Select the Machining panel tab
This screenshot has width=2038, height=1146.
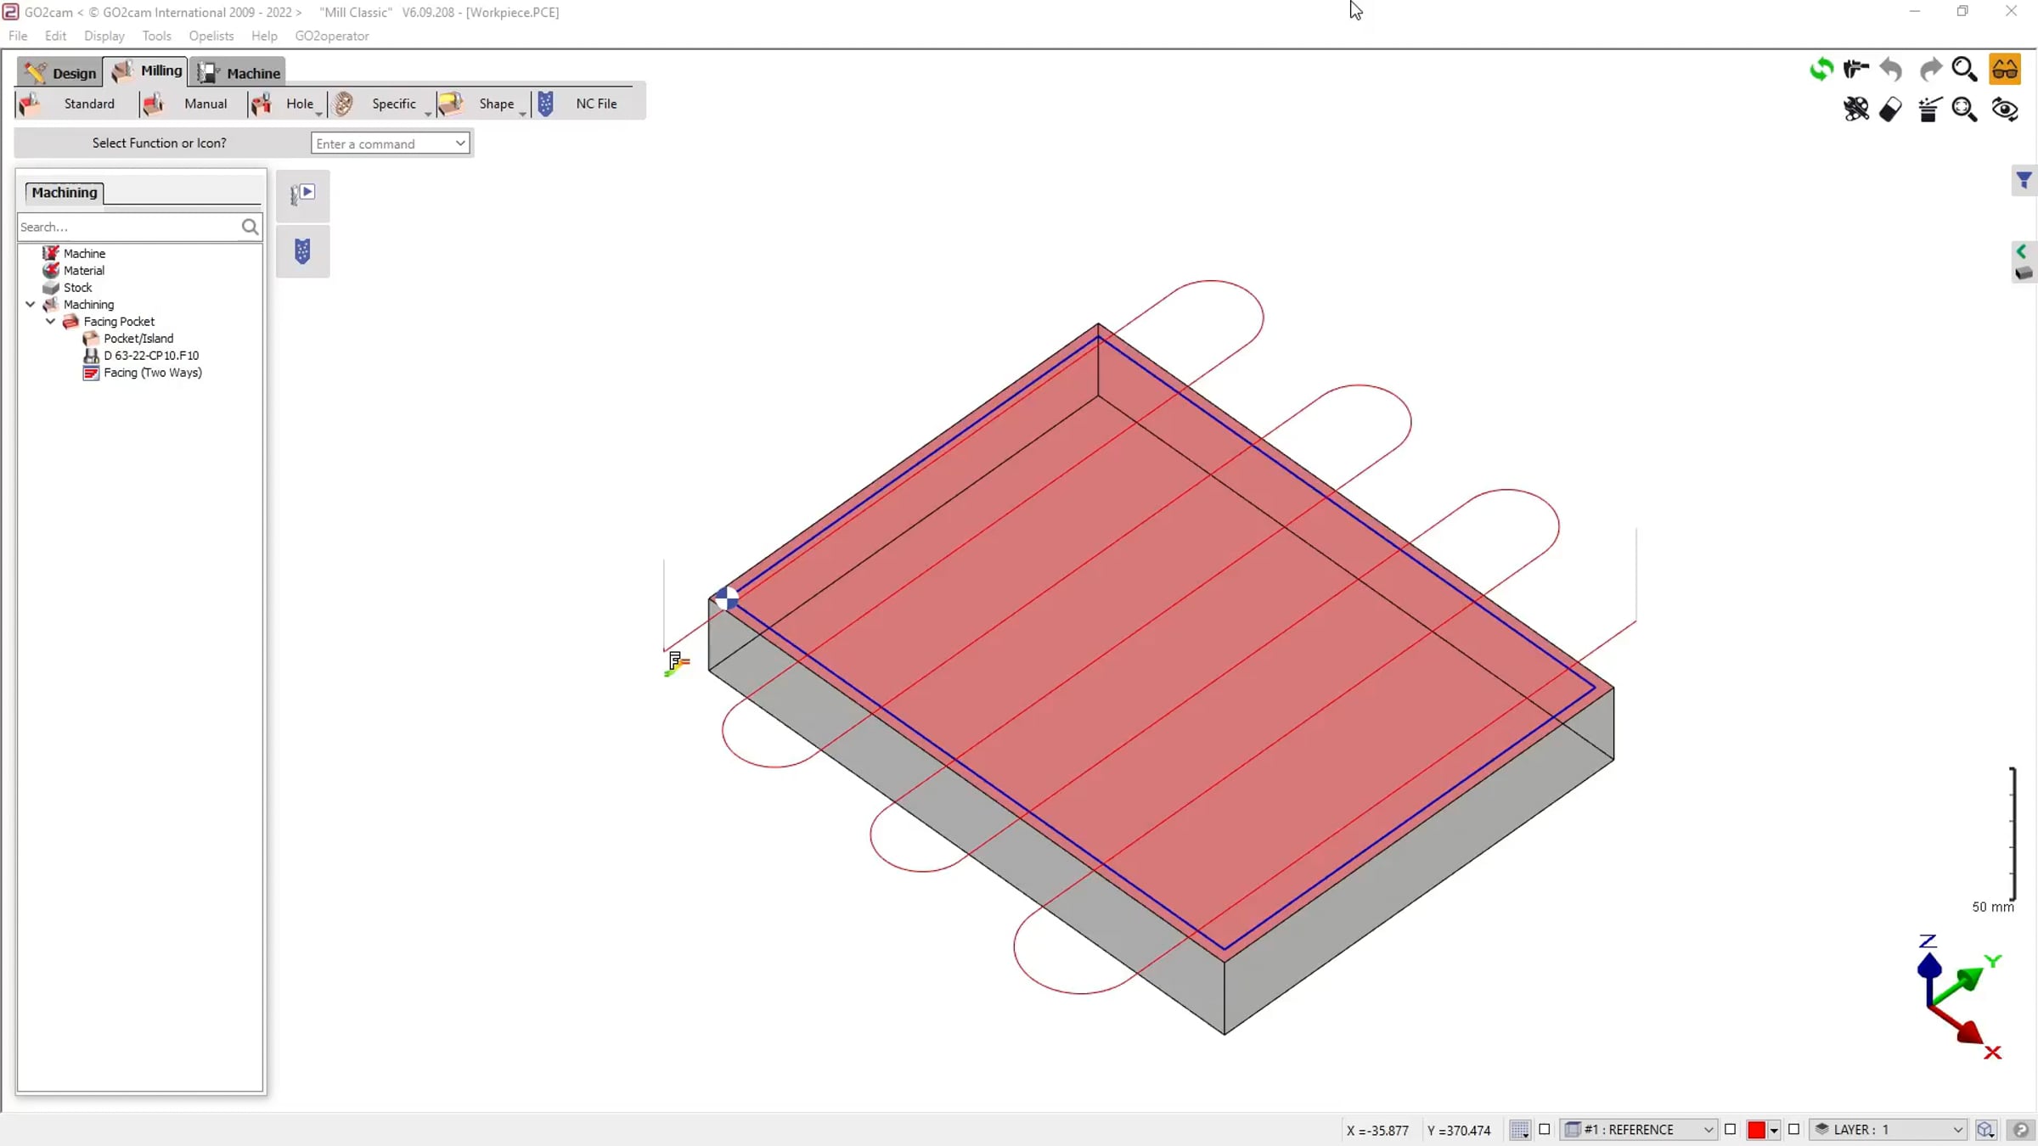tap(65, 193)
